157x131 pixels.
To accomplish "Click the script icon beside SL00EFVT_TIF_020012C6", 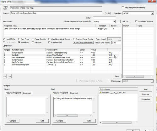I will (x=100, y=93).
